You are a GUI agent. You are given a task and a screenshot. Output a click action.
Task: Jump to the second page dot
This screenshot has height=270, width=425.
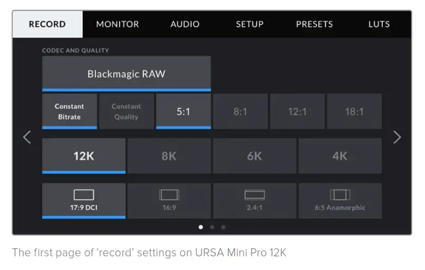point(212,227)
